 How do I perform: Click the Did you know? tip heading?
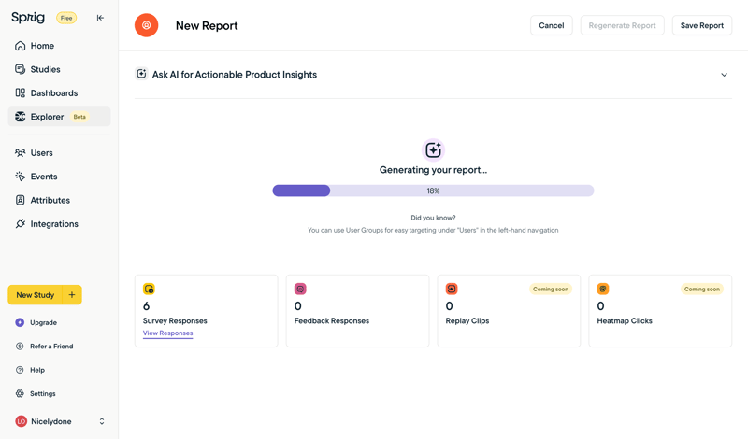(433, 218)
